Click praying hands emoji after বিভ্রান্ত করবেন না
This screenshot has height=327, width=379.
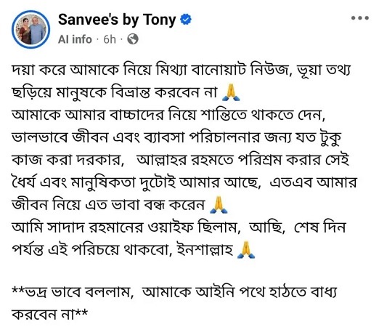click(x=231, y=92)
